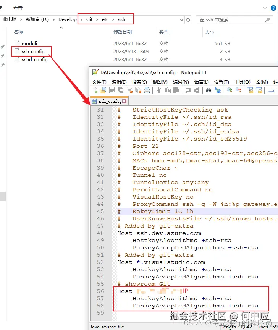Select the moduli file
278x330 pixels.
click(x=29, y=44)
